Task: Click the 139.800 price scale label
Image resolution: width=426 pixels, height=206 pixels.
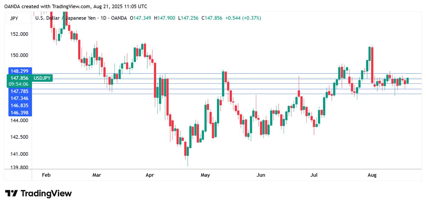Action: click(19, 167)
